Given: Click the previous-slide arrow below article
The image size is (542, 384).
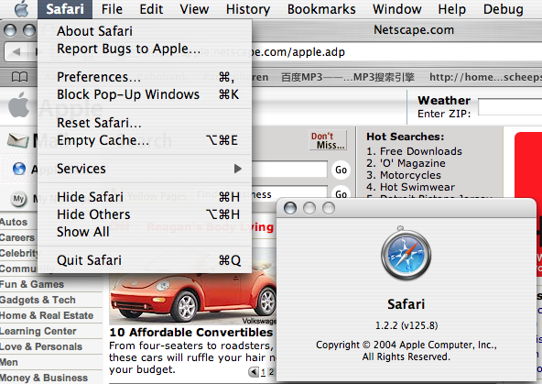Looking at the screenshot, I should tap(254, 372).
